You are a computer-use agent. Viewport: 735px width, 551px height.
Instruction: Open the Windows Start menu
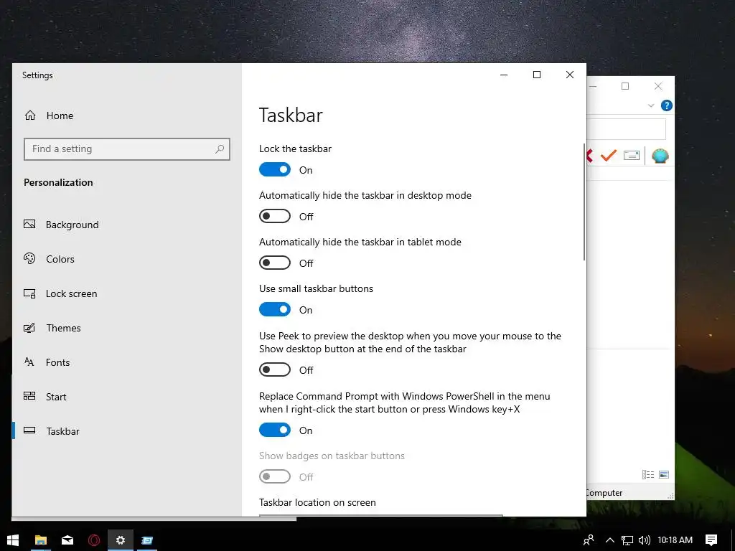pos(13,540)
